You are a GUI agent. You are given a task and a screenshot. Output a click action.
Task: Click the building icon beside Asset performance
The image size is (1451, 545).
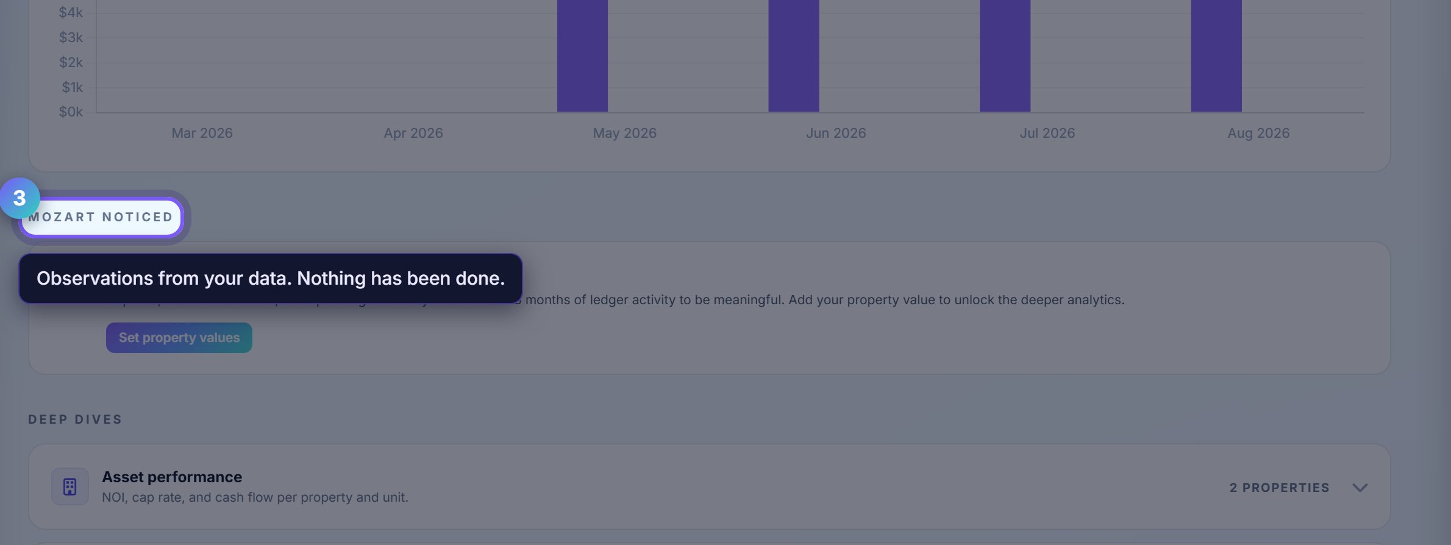tap(70, 486)
